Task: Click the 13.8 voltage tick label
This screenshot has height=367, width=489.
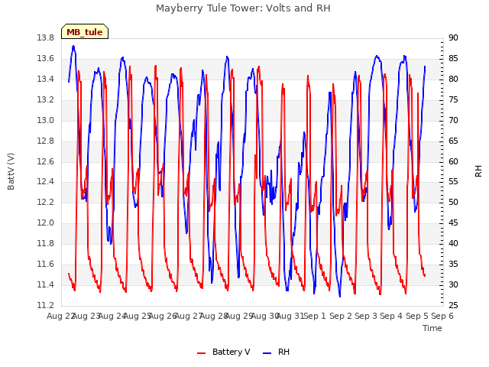Action: [46, 37]
